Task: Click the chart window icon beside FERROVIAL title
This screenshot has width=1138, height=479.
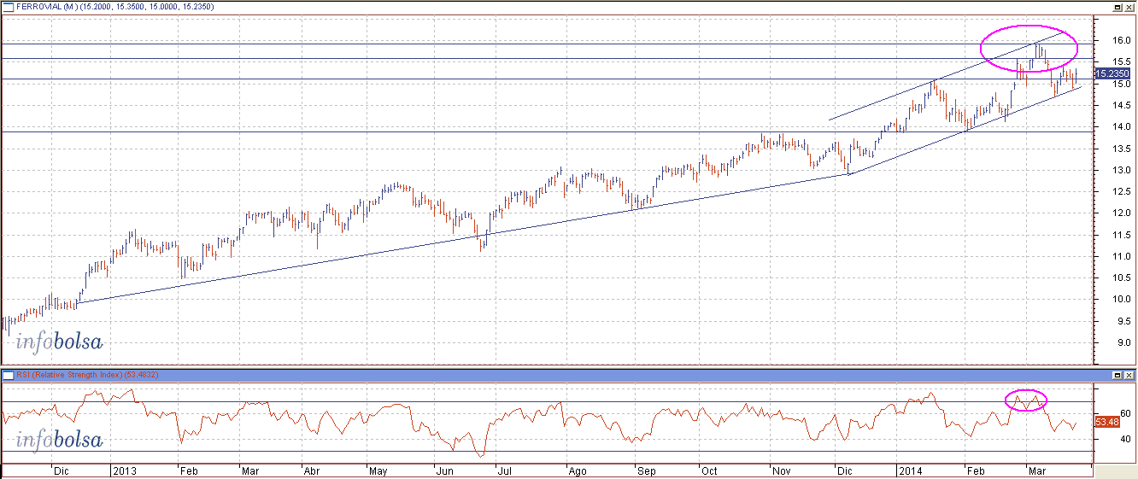Action: tap(9, 6)
